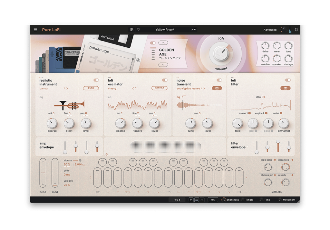Click the Poly 8 polyphony button
This screenshot has height=230, width=330.
pyautogui.click(x=177, y=200)
